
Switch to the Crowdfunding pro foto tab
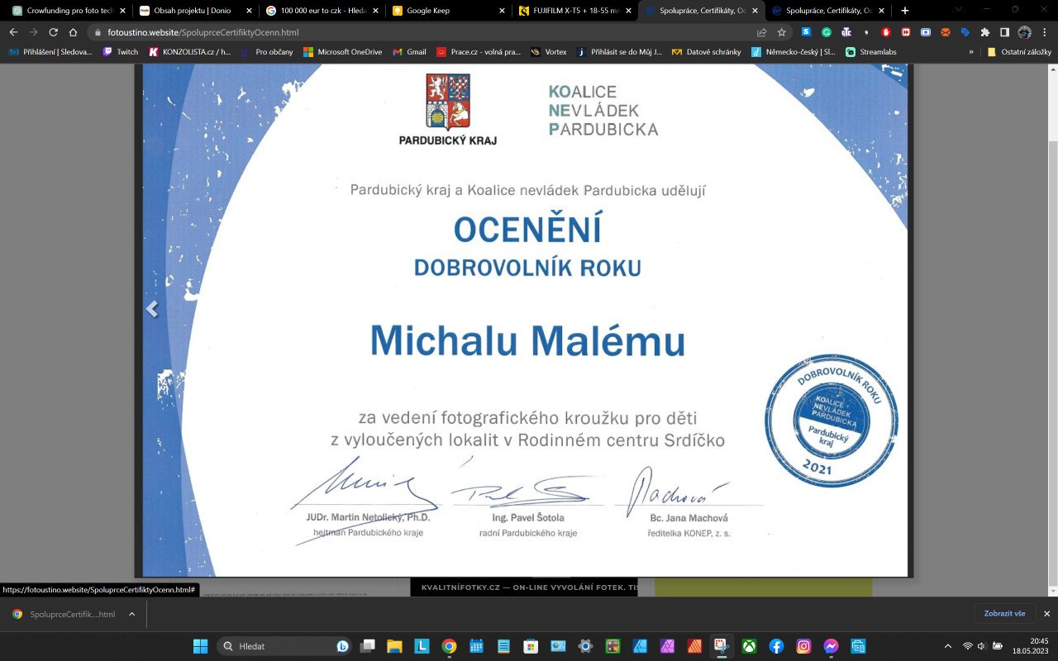[69, 11]
